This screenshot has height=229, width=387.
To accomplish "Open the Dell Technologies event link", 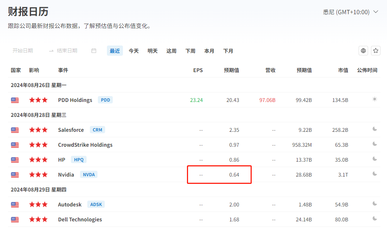I will click(x=80, y=220).
